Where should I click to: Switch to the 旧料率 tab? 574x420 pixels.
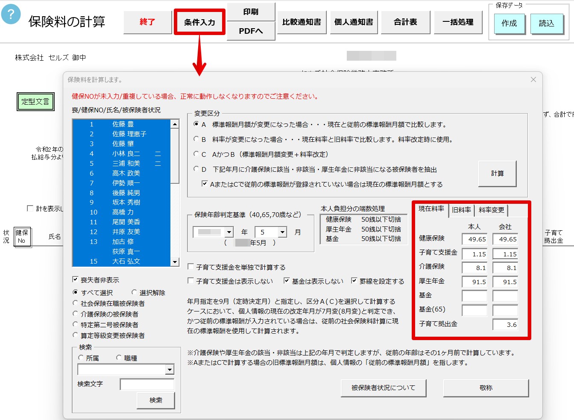point(461,210)
